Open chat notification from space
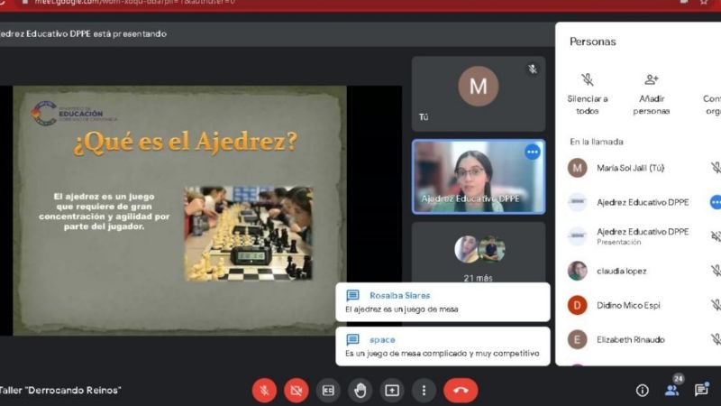Image resolution: width=721 pixels, height=406 pixels. 443,346
